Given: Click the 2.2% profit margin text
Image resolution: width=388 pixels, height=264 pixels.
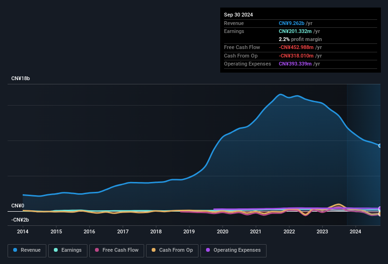Looking at the screenshot, I should coord(300,39).
